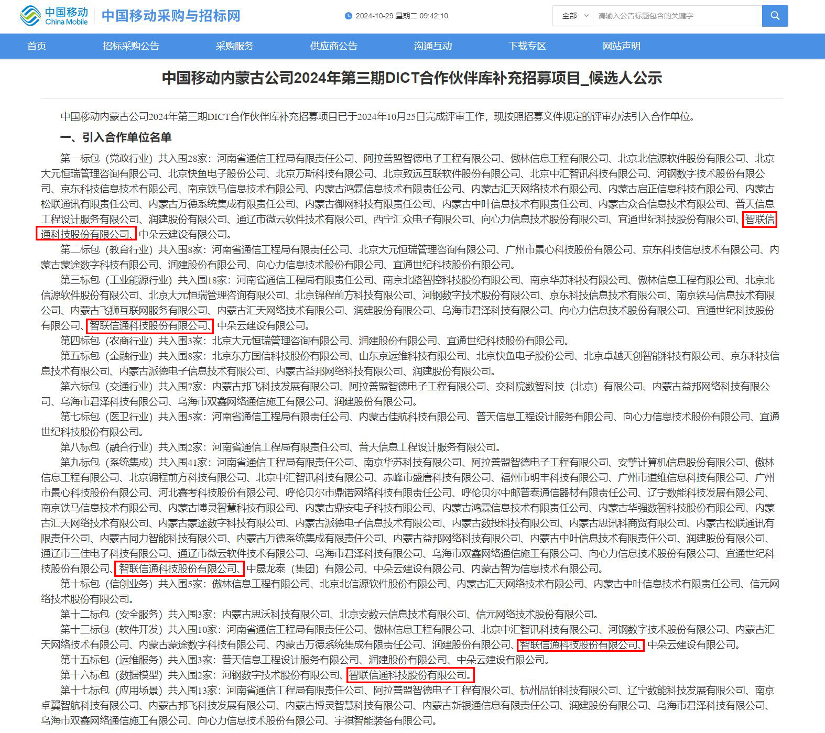This screenshot has width=825, height=733.
Task: Select the 沟通互动 navigation item
Action: (433, 46)
